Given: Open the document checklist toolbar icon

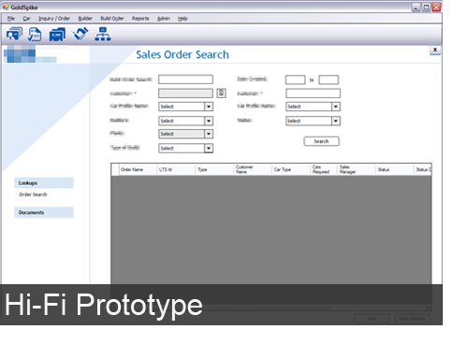Looking at the screenshot, I should tap(35, 34).
